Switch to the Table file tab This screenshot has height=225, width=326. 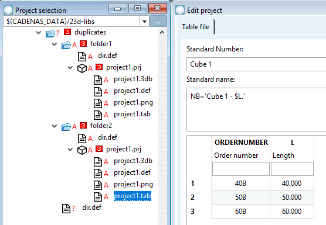[x=195, y=27]
